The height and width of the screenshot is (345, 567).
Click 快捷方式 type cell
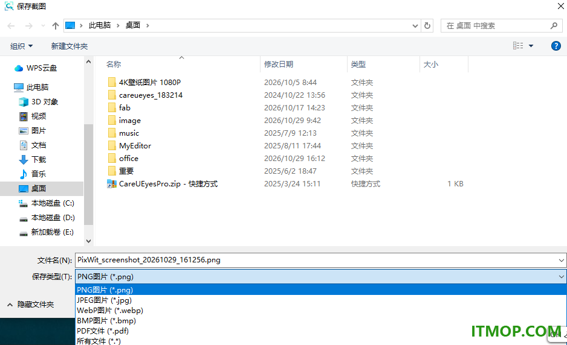point(365,184)
